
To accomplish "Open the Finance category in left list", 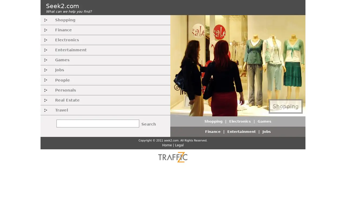I will 64,30.
